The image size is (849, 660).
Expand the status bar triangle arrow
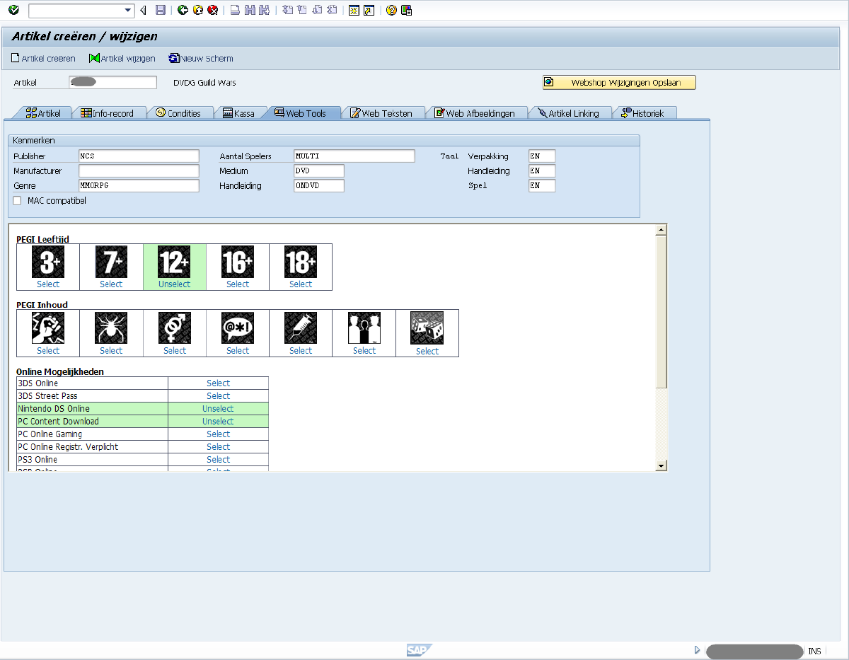pyautogui.click(x=697, y=650)
